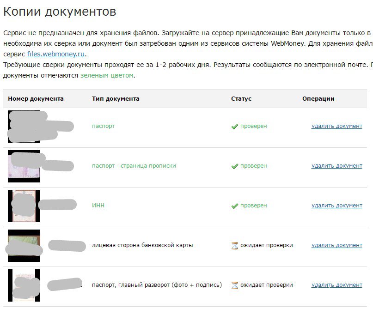Click the green checkmark in the паспорт row
373x309 pixels.
tap(234, 127)
